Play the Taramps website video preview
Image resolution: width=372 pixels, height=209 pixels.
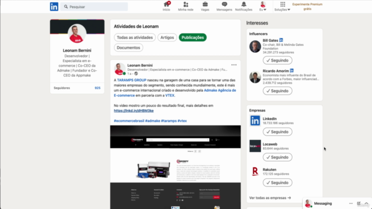[x=176, y=167]
